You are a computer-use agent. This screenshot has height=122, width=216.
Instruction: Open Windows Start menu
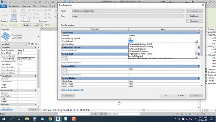[4, 119]
